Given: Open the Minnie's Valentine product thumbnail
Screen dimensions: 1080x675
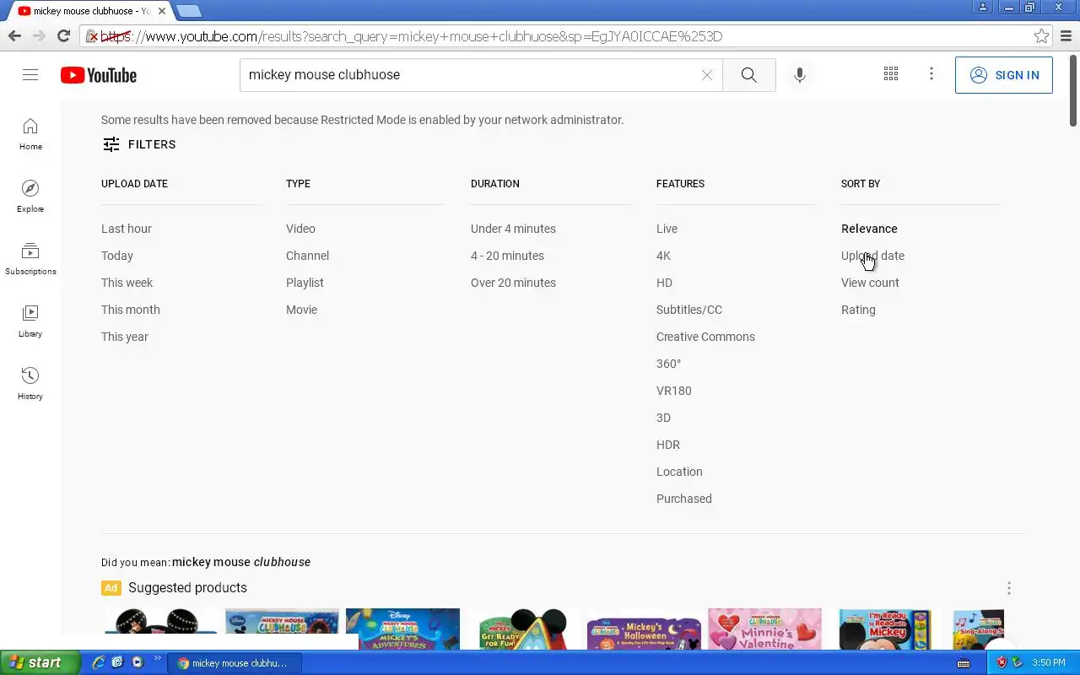Looking at the screenshot, I should (x=764, y=629).
